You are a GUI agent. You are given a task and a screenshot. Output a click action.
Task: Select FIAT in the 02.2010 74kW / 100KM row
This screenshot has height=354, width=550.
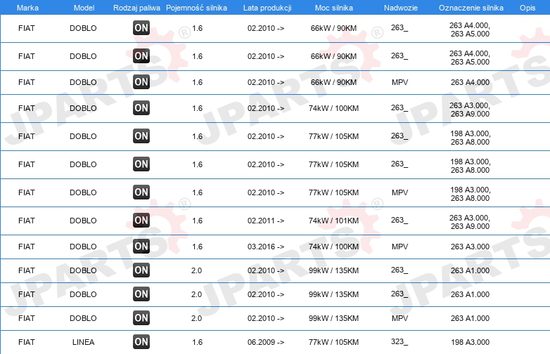(27, 108)
